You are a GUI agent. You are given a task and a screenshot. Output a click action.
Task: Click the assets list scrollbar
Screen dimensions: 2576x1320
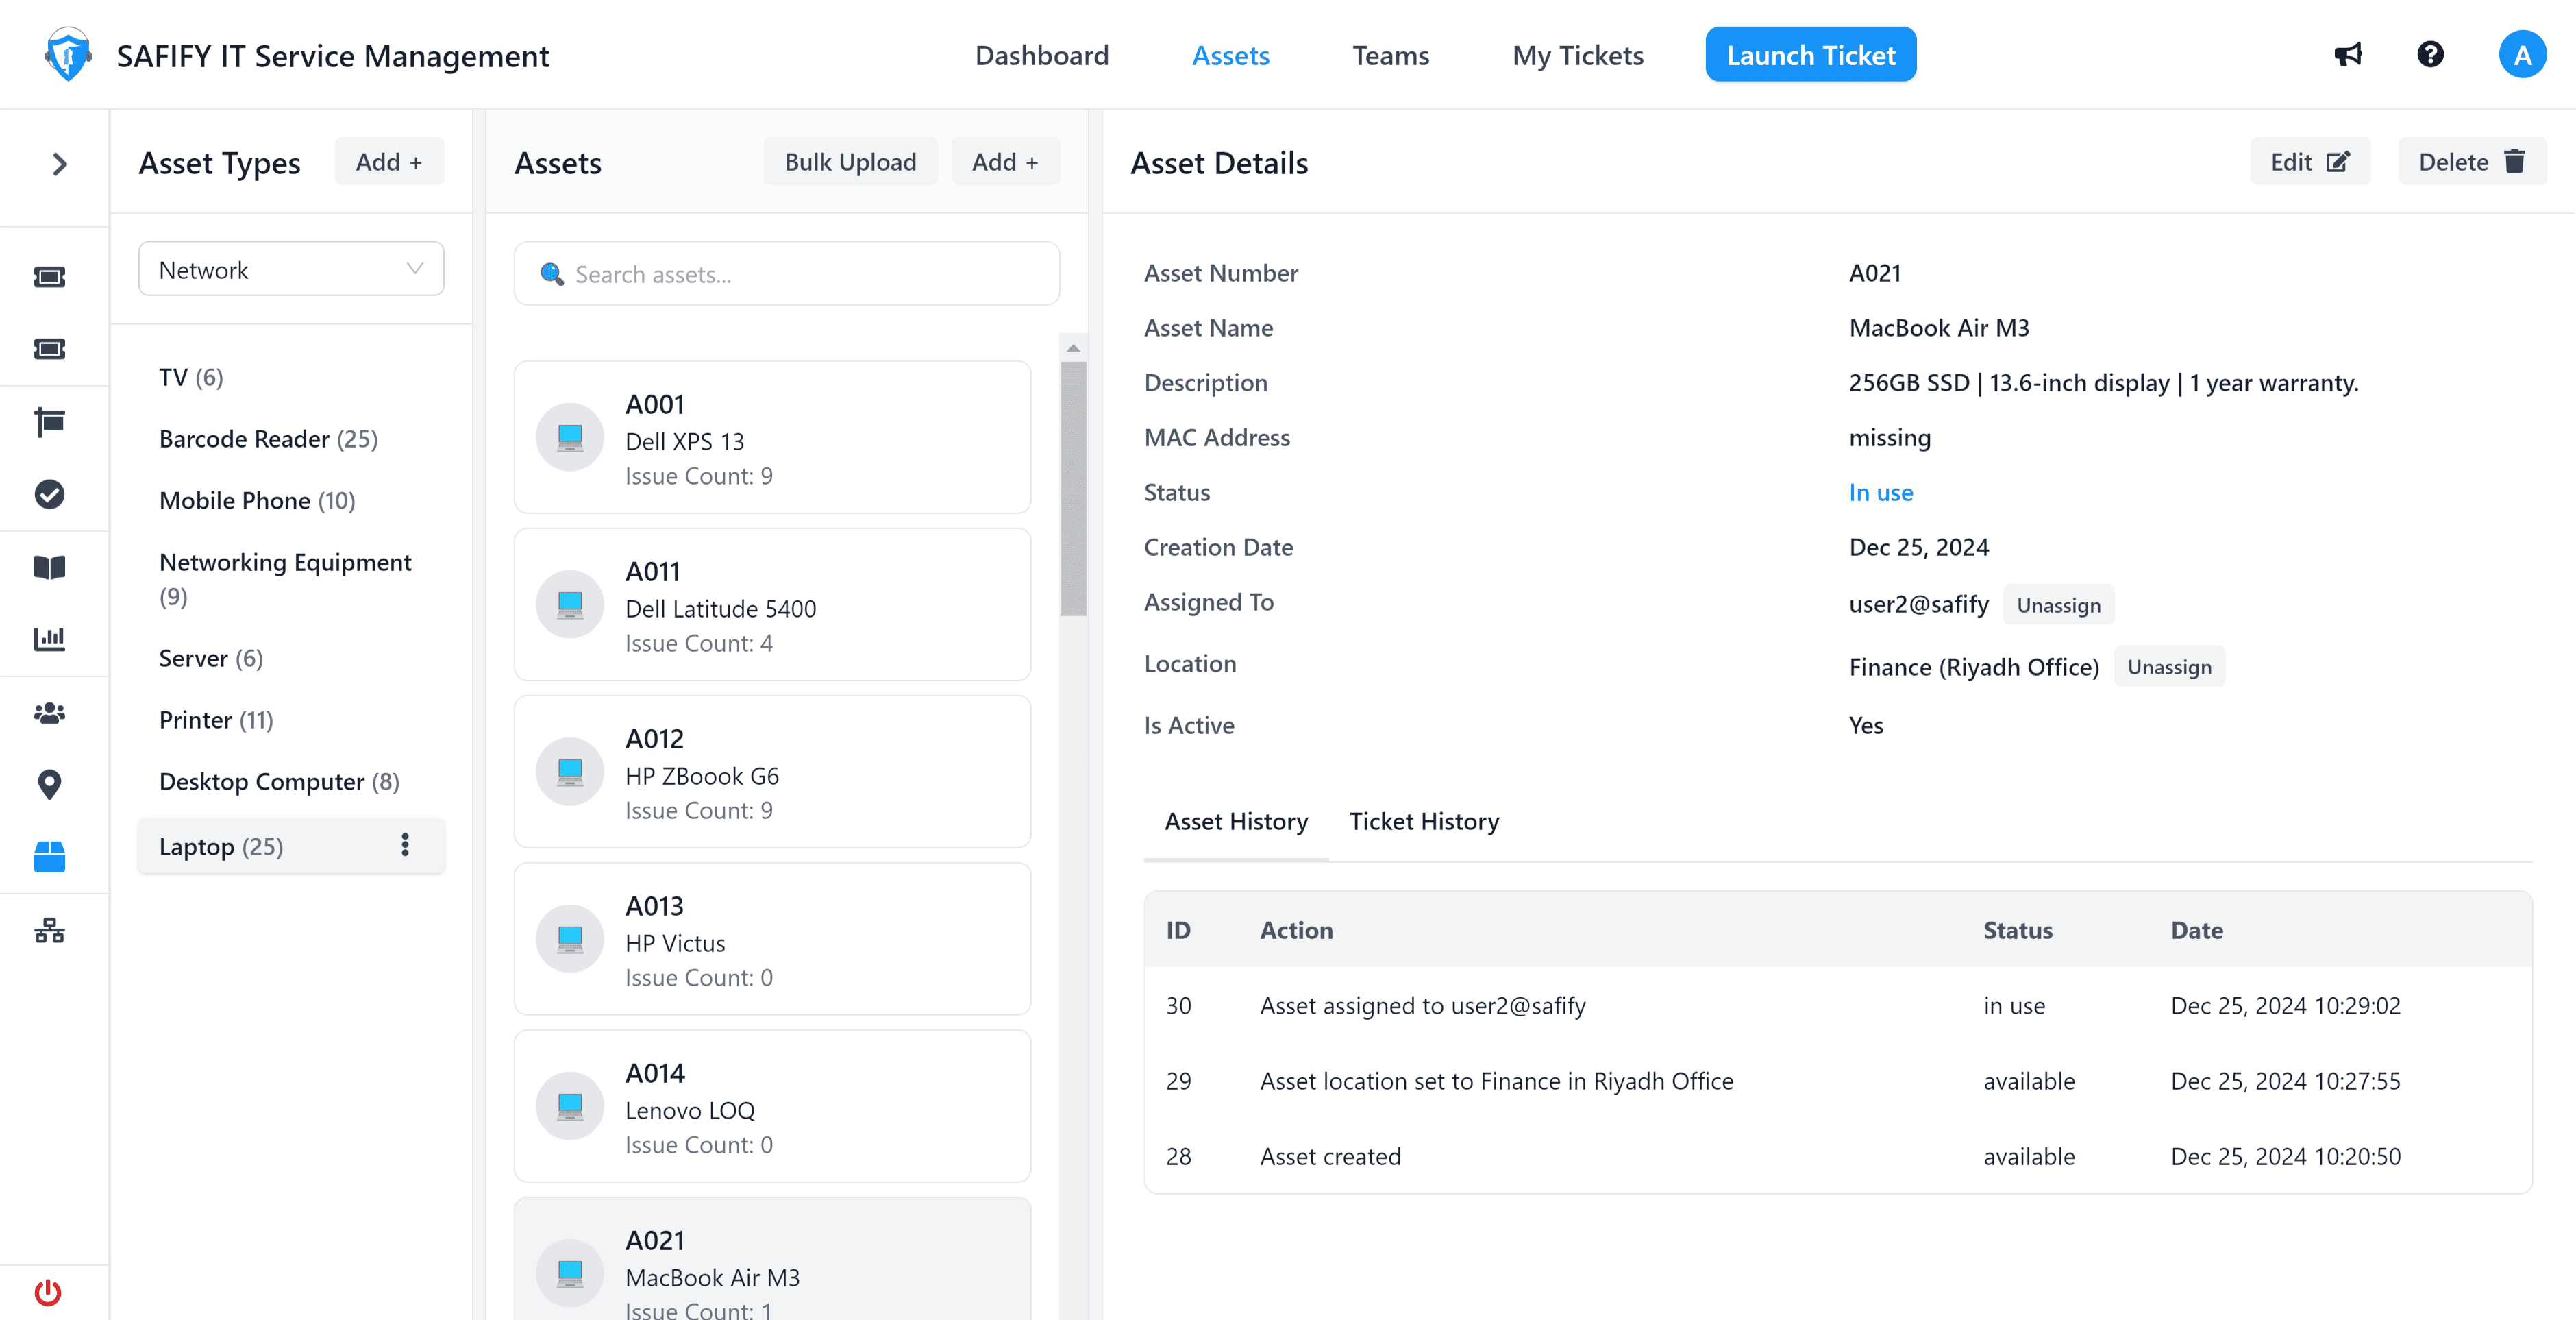1073,490
